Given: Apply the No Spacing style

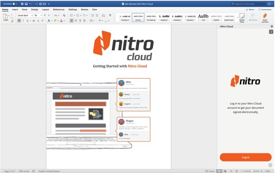Looking at the screenshot, I should pos(151,18).
